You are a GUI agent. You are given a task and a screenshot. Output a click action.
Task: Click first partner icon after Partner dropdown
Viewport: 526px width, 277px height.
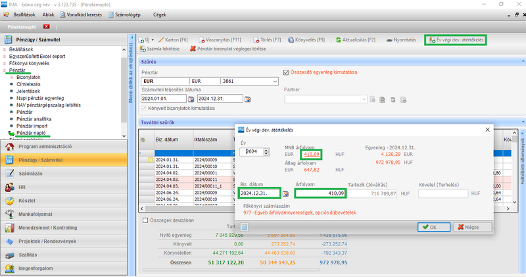(x=373, y=100)
